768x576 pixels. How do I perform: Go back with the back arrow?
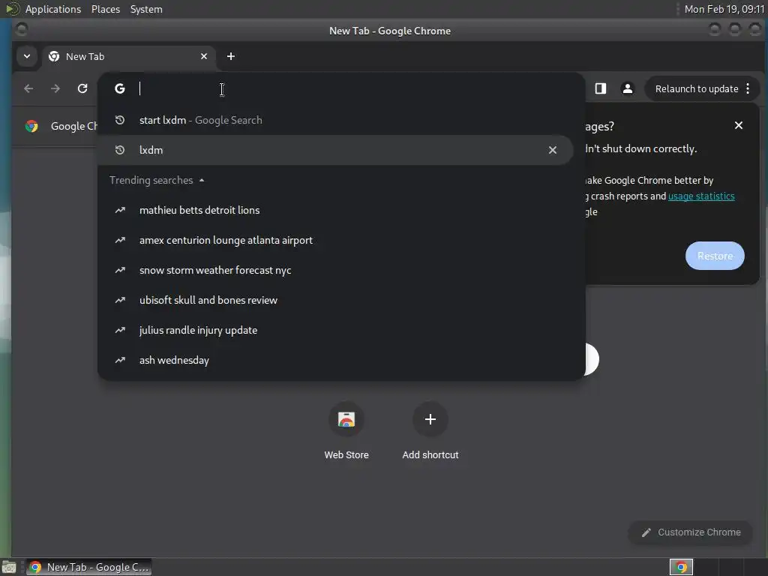pyautogui.click(x=28, y=88)
